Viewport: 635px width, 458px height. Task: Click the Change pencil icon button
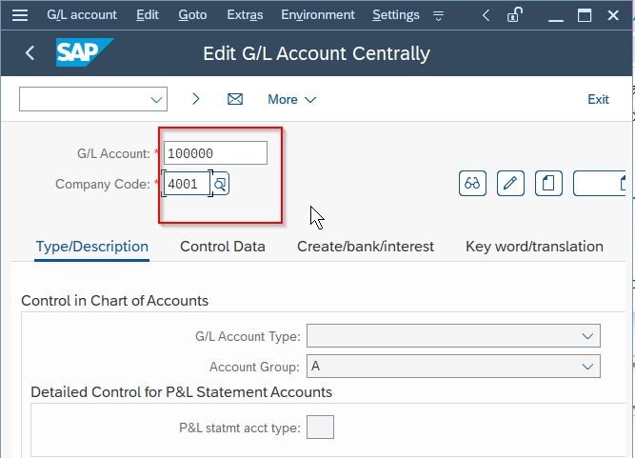510,184
